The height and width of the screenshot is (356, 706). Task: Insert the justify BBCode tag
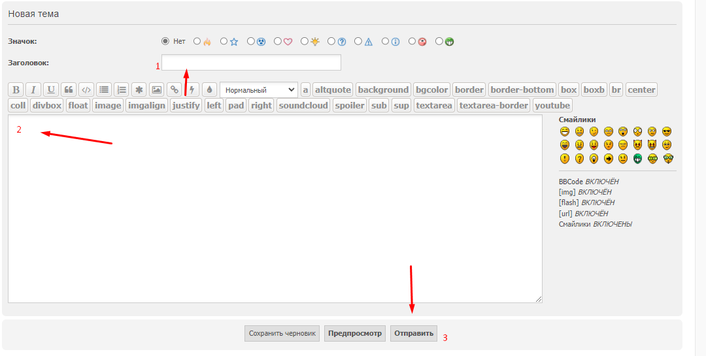click(x=186, y=105)
